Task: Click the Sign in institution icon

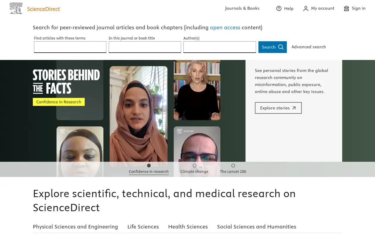Action: click(347, 8)
